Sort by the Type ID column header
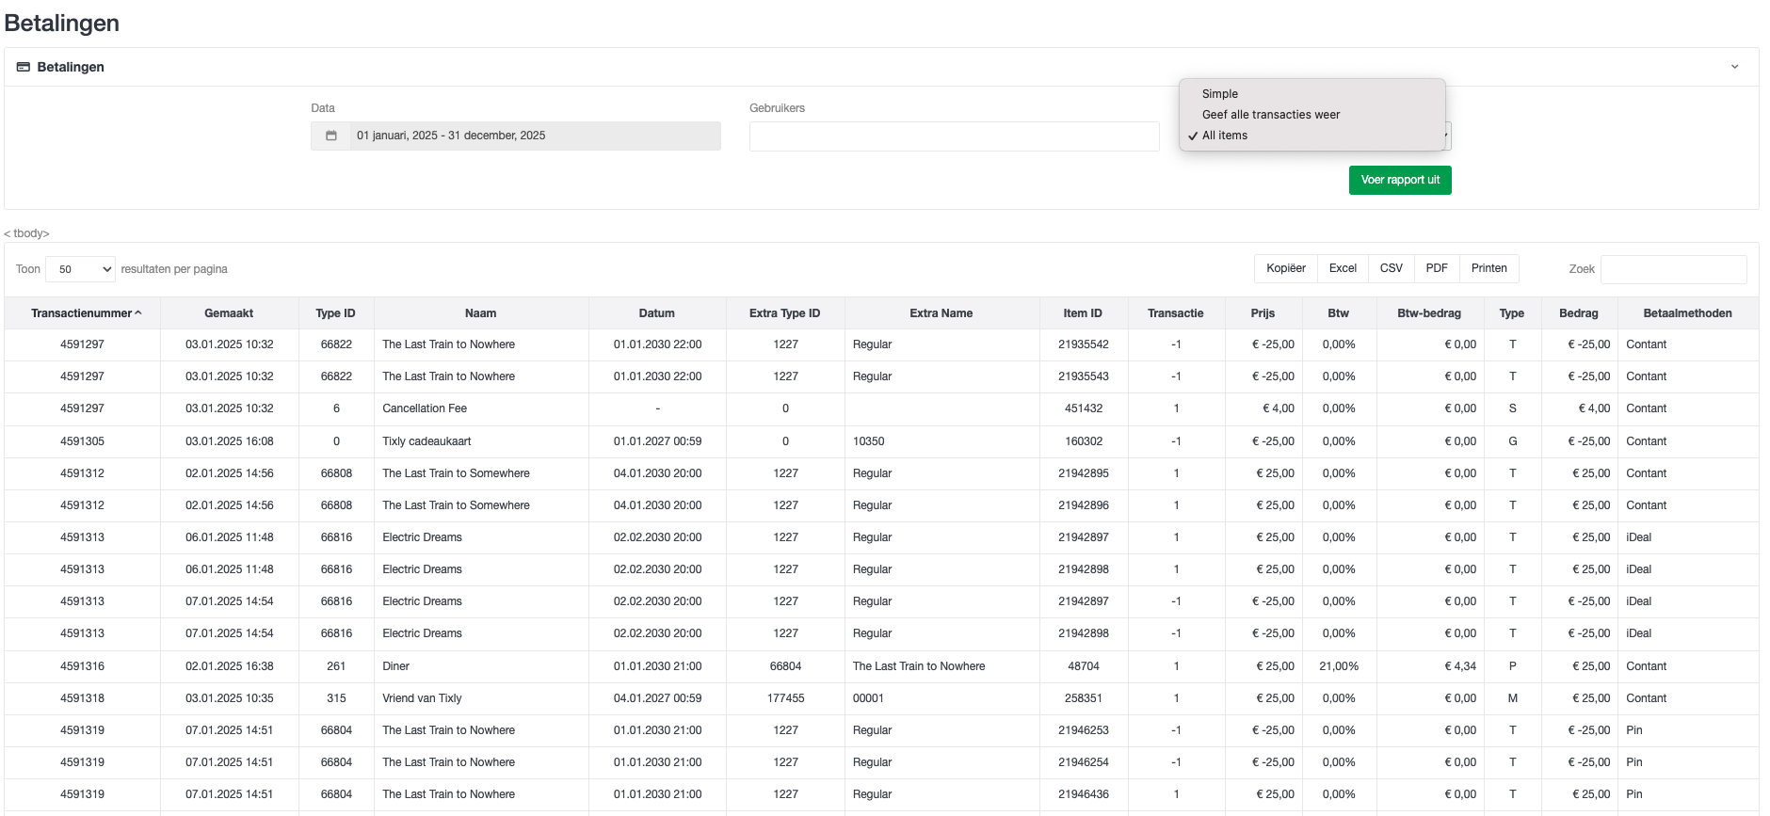 click(335, 313)
